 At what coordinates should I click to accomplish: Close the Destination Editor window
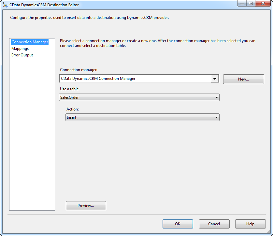(x=263, y=4)
